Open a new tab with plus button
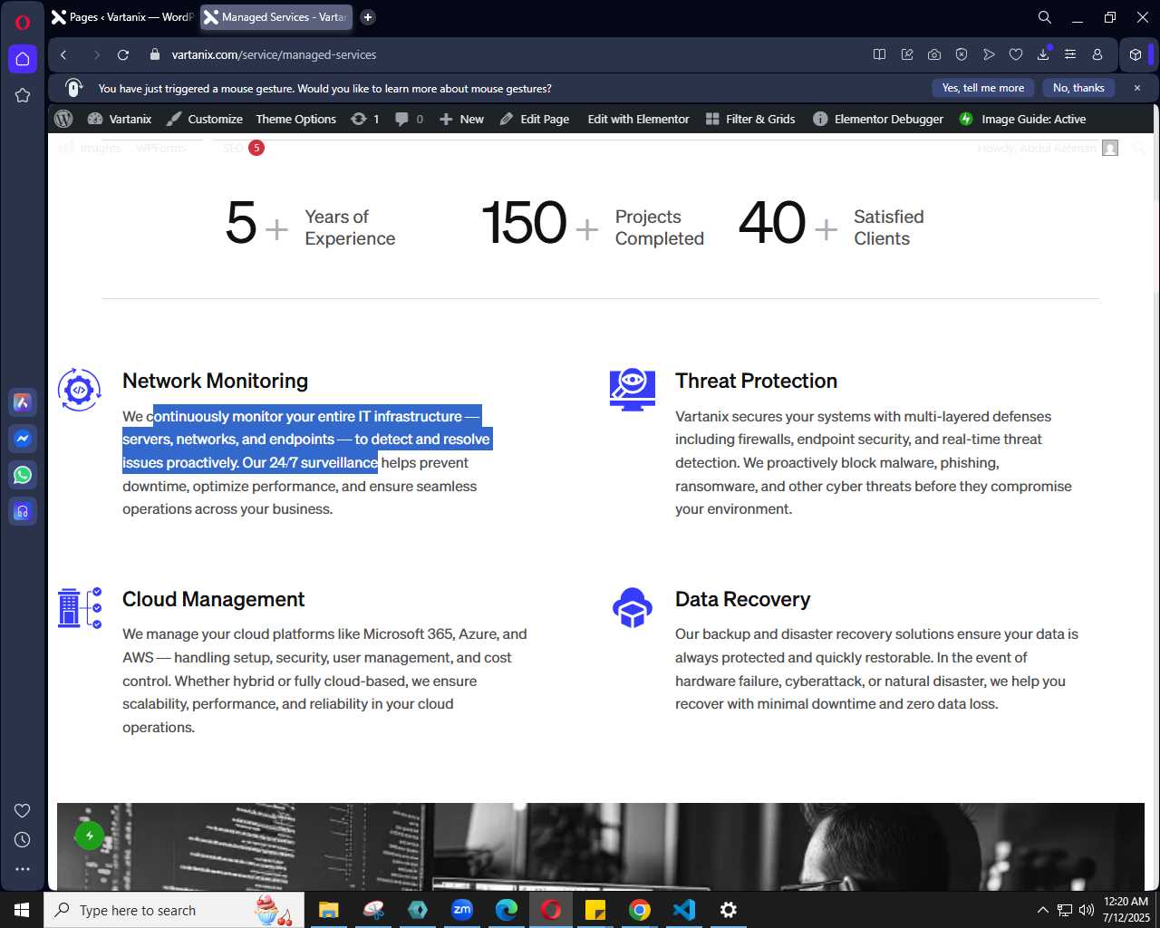Image resolution: width=1160 pixels, height=928 pixels. click(368, 17)
